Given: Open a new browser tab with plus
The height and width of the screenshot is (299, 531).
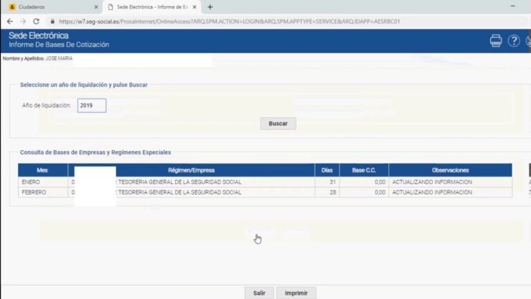Looking at the screenshot, I should click(x=210, y=7).
